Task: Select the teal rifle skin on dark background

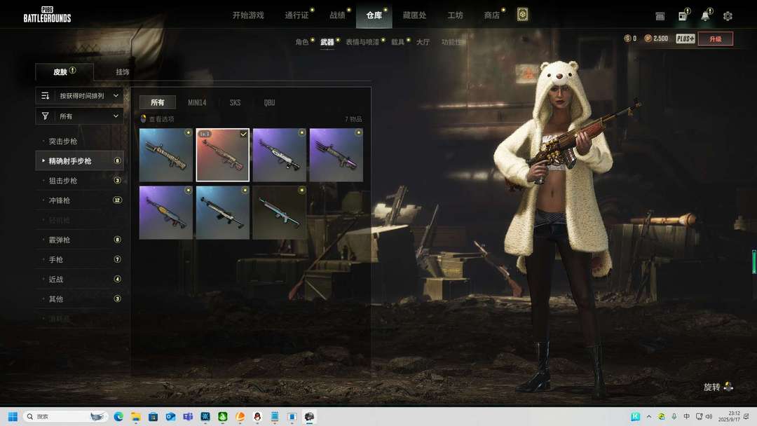Action: pos(280,213)
